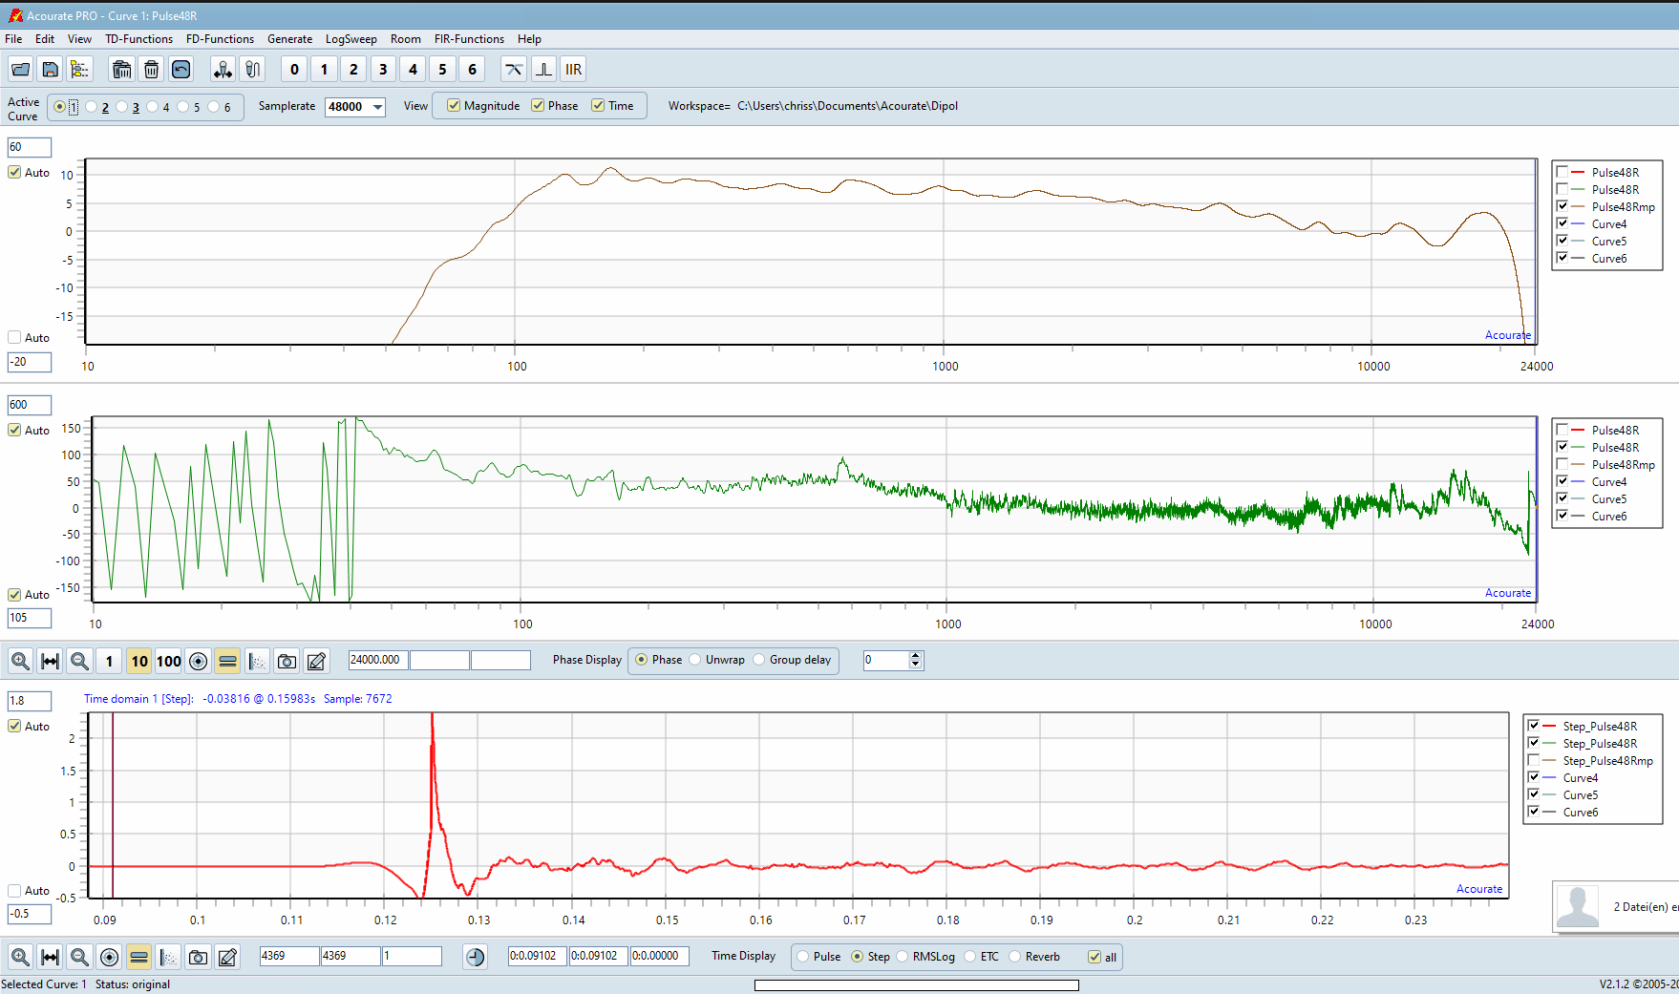This screenshot has height=994, width=1679.
Task: Click the undo arrow icon
Action: 181,69
